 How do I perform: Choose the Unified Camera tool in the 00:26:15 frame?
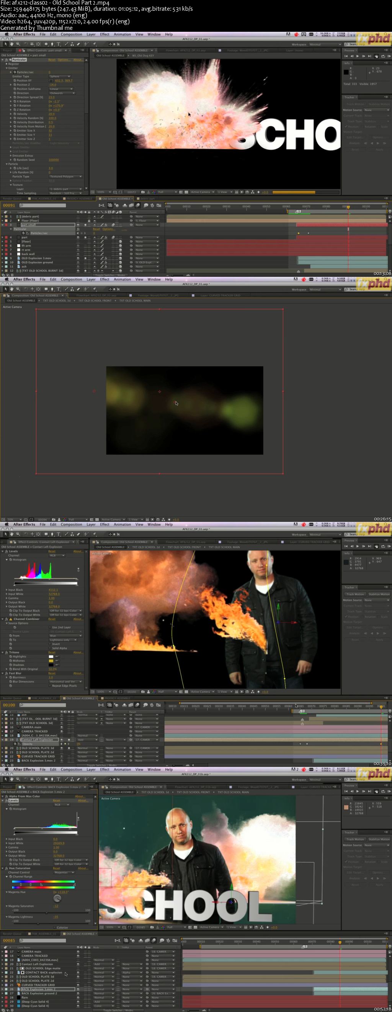pos(32,289)
